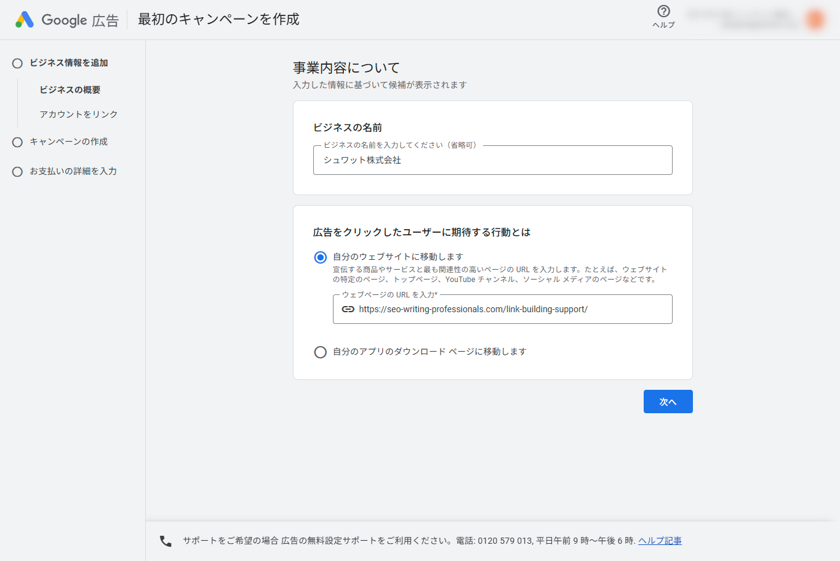Viewport: 840px width, 561px height.
Task: Select the 自分のウェブサイトに移動します radio button
Action: [x=320, y=257]
